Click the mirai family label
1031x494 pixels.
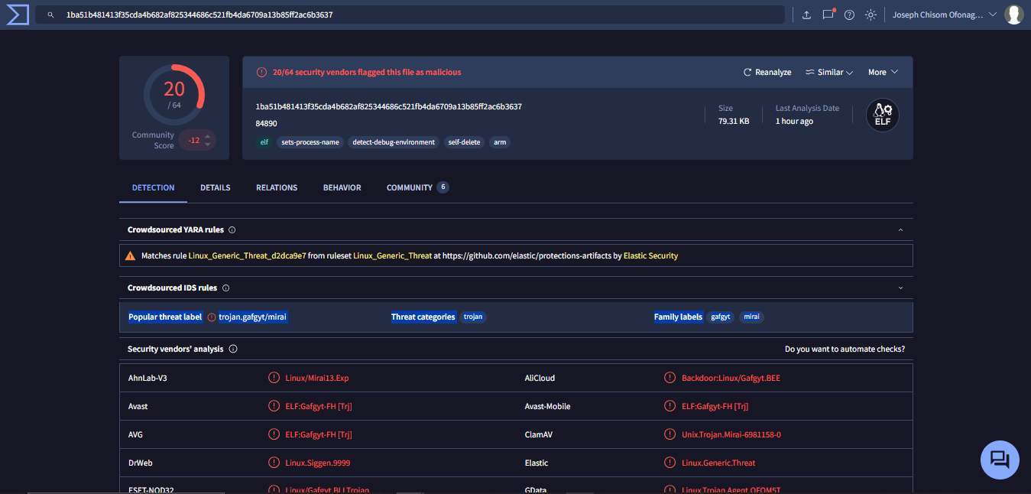click(x=752, y=317)
